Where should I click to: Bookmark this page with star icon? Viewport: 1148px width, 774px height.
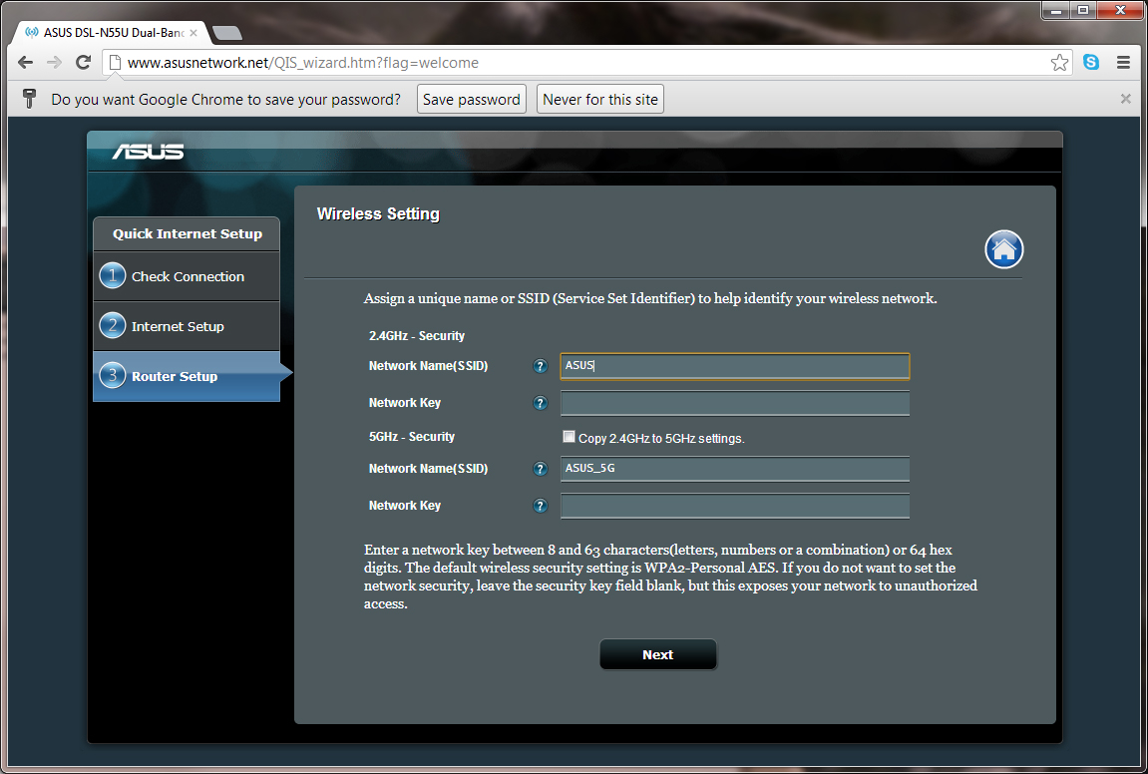[x=1058, y=62]
